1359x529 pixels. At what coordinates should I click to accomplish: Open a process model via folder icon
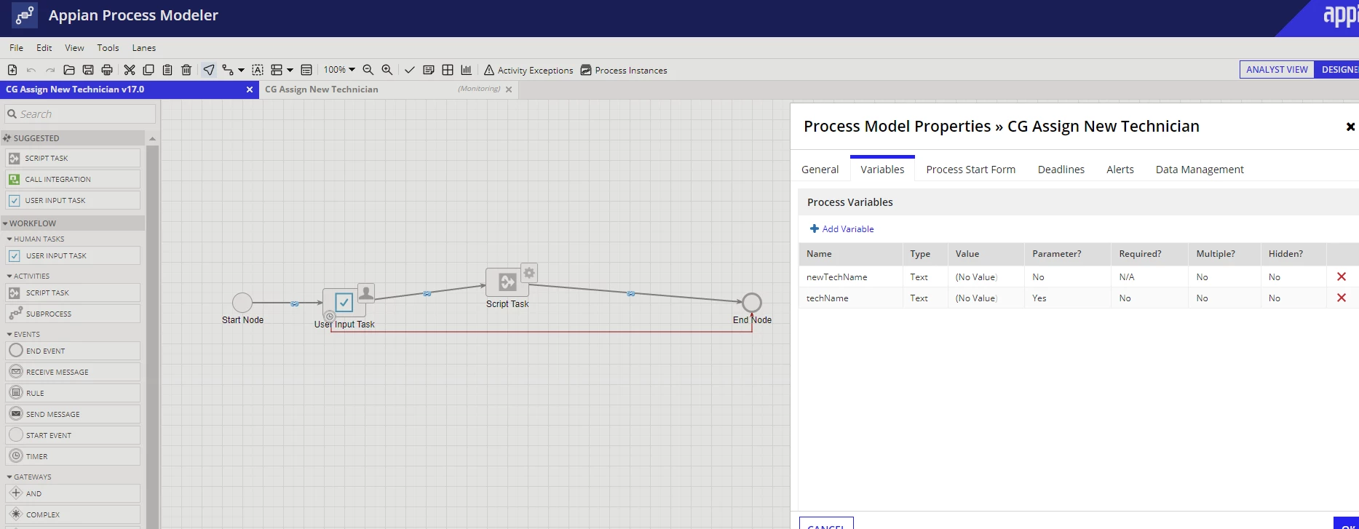tap(69, 70)
